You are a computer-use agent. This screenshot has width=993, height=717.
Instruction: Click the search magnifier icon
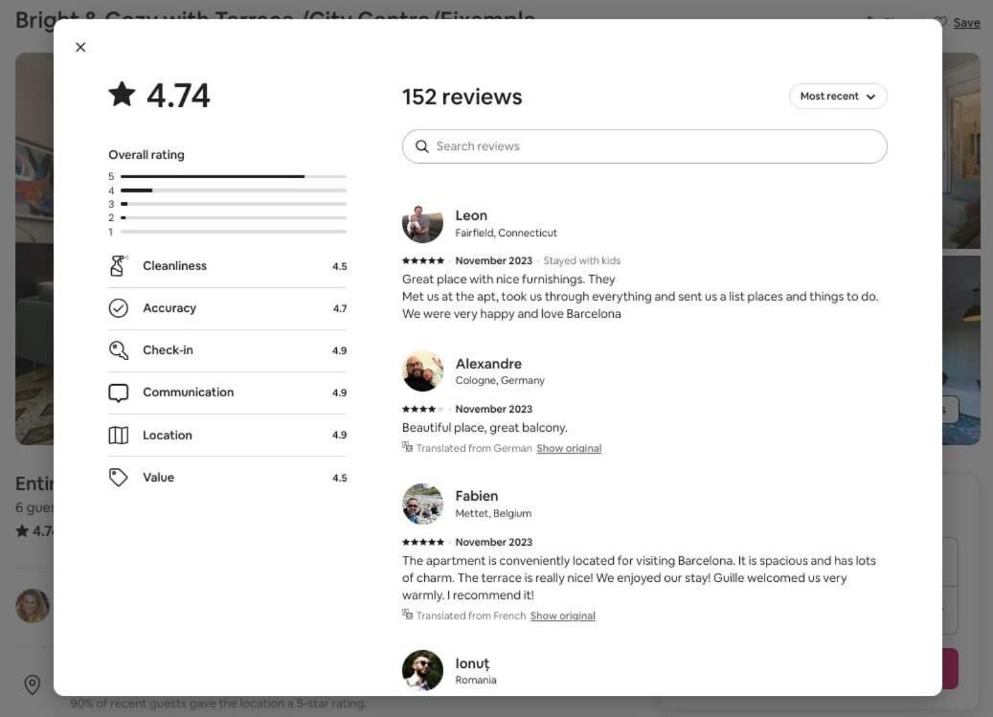pos(421,146)
